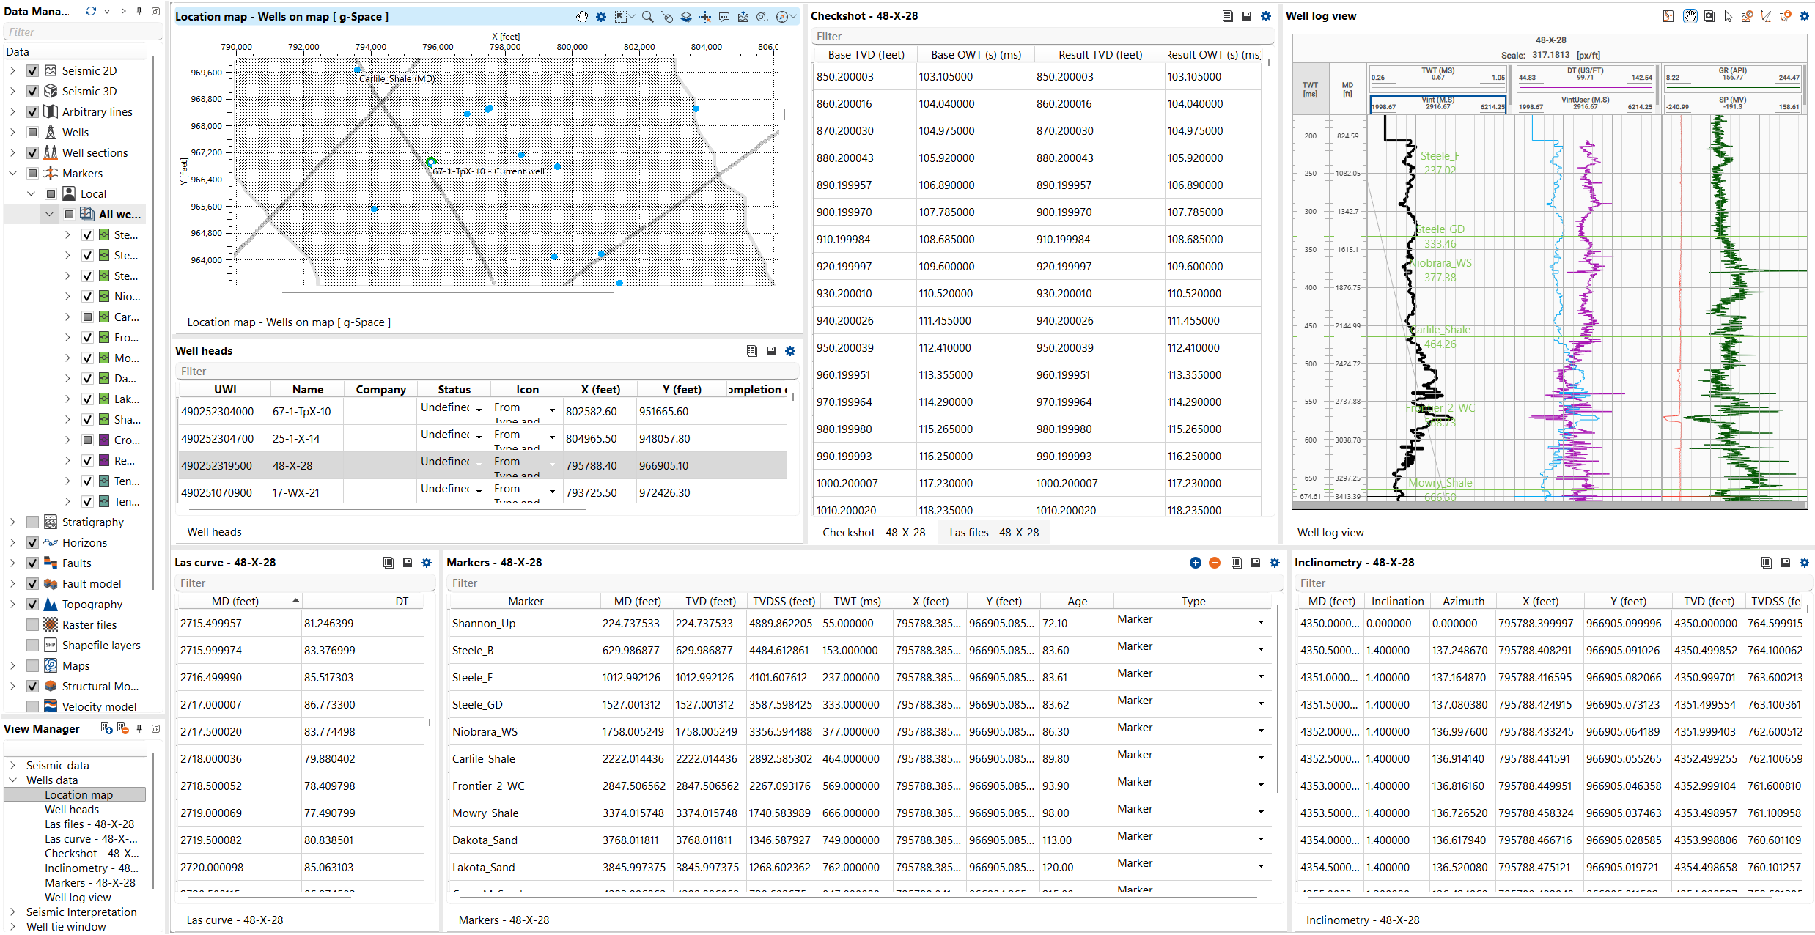1815x935 pixels.
Task: Click the compass orientation icon in Location map
Action: tap(782, 16)
